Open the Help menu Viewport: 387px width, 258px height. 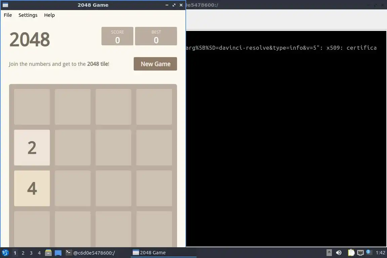[49, 15]
